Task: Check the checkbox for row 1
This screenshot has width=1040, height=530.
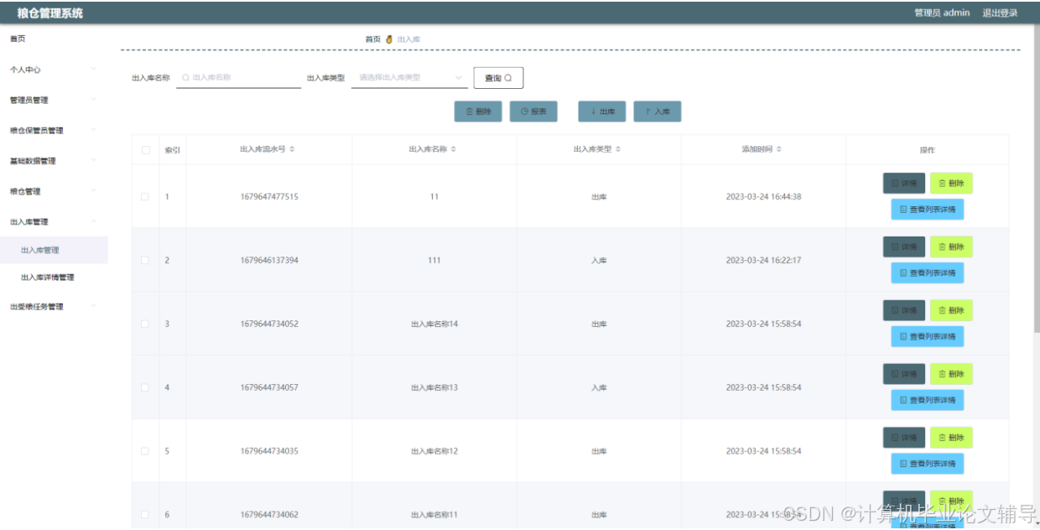Action: click(x=145, y=197)
